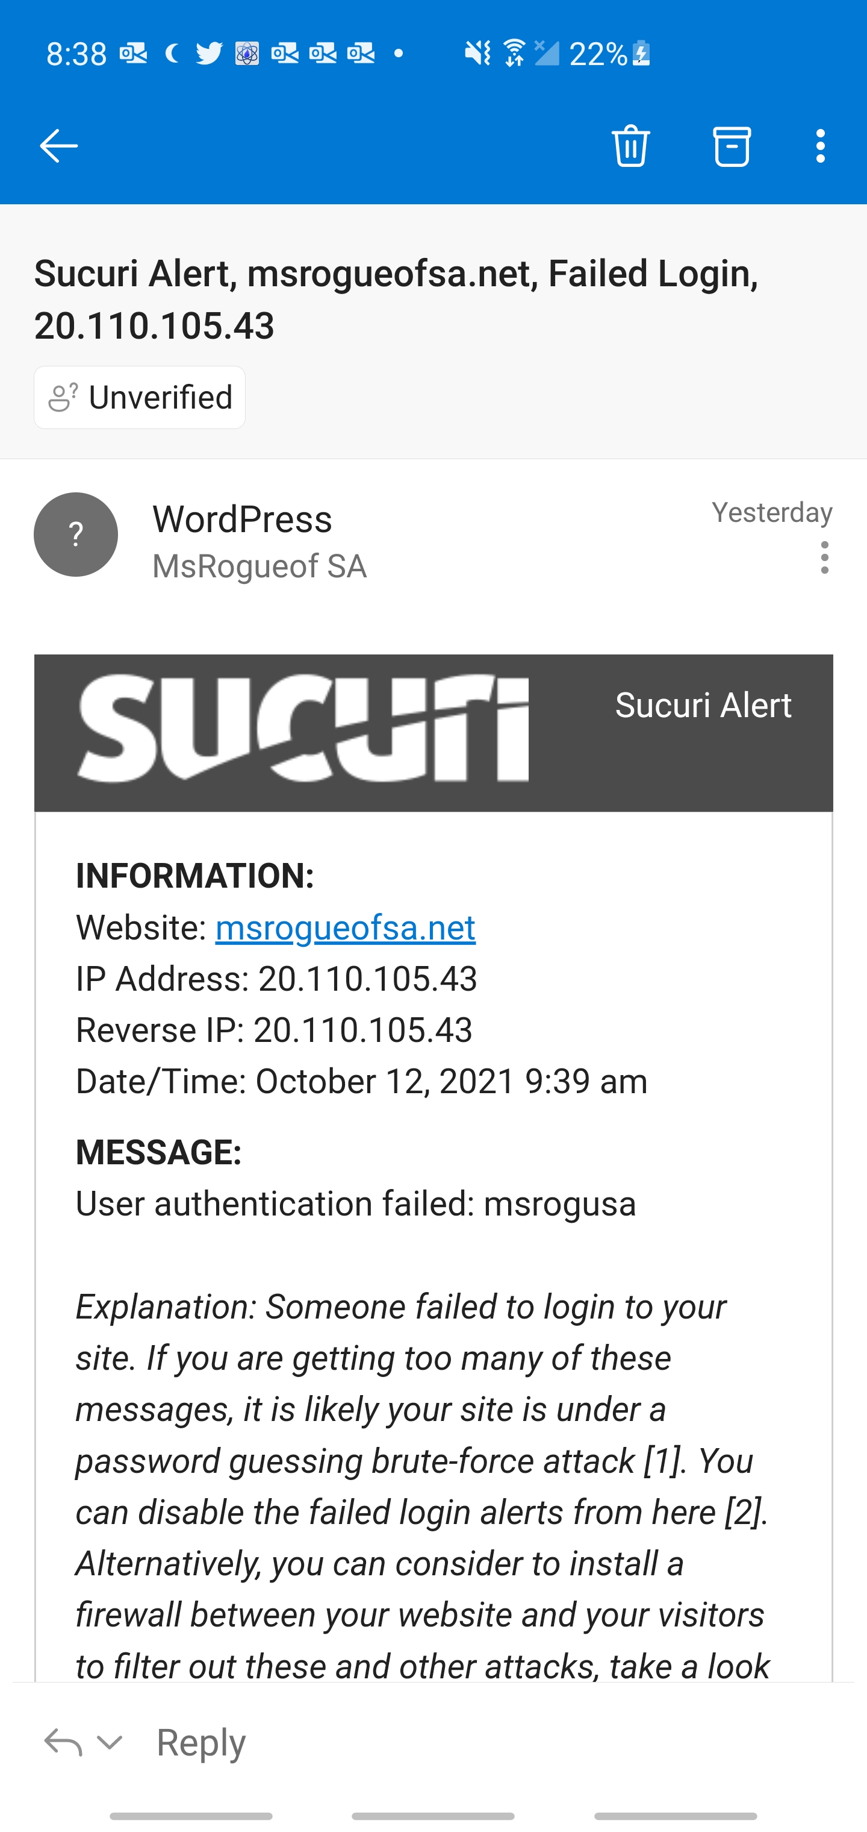Open the top-right overflow menu
The image size is (867, 1832).
tap(820, 146)
